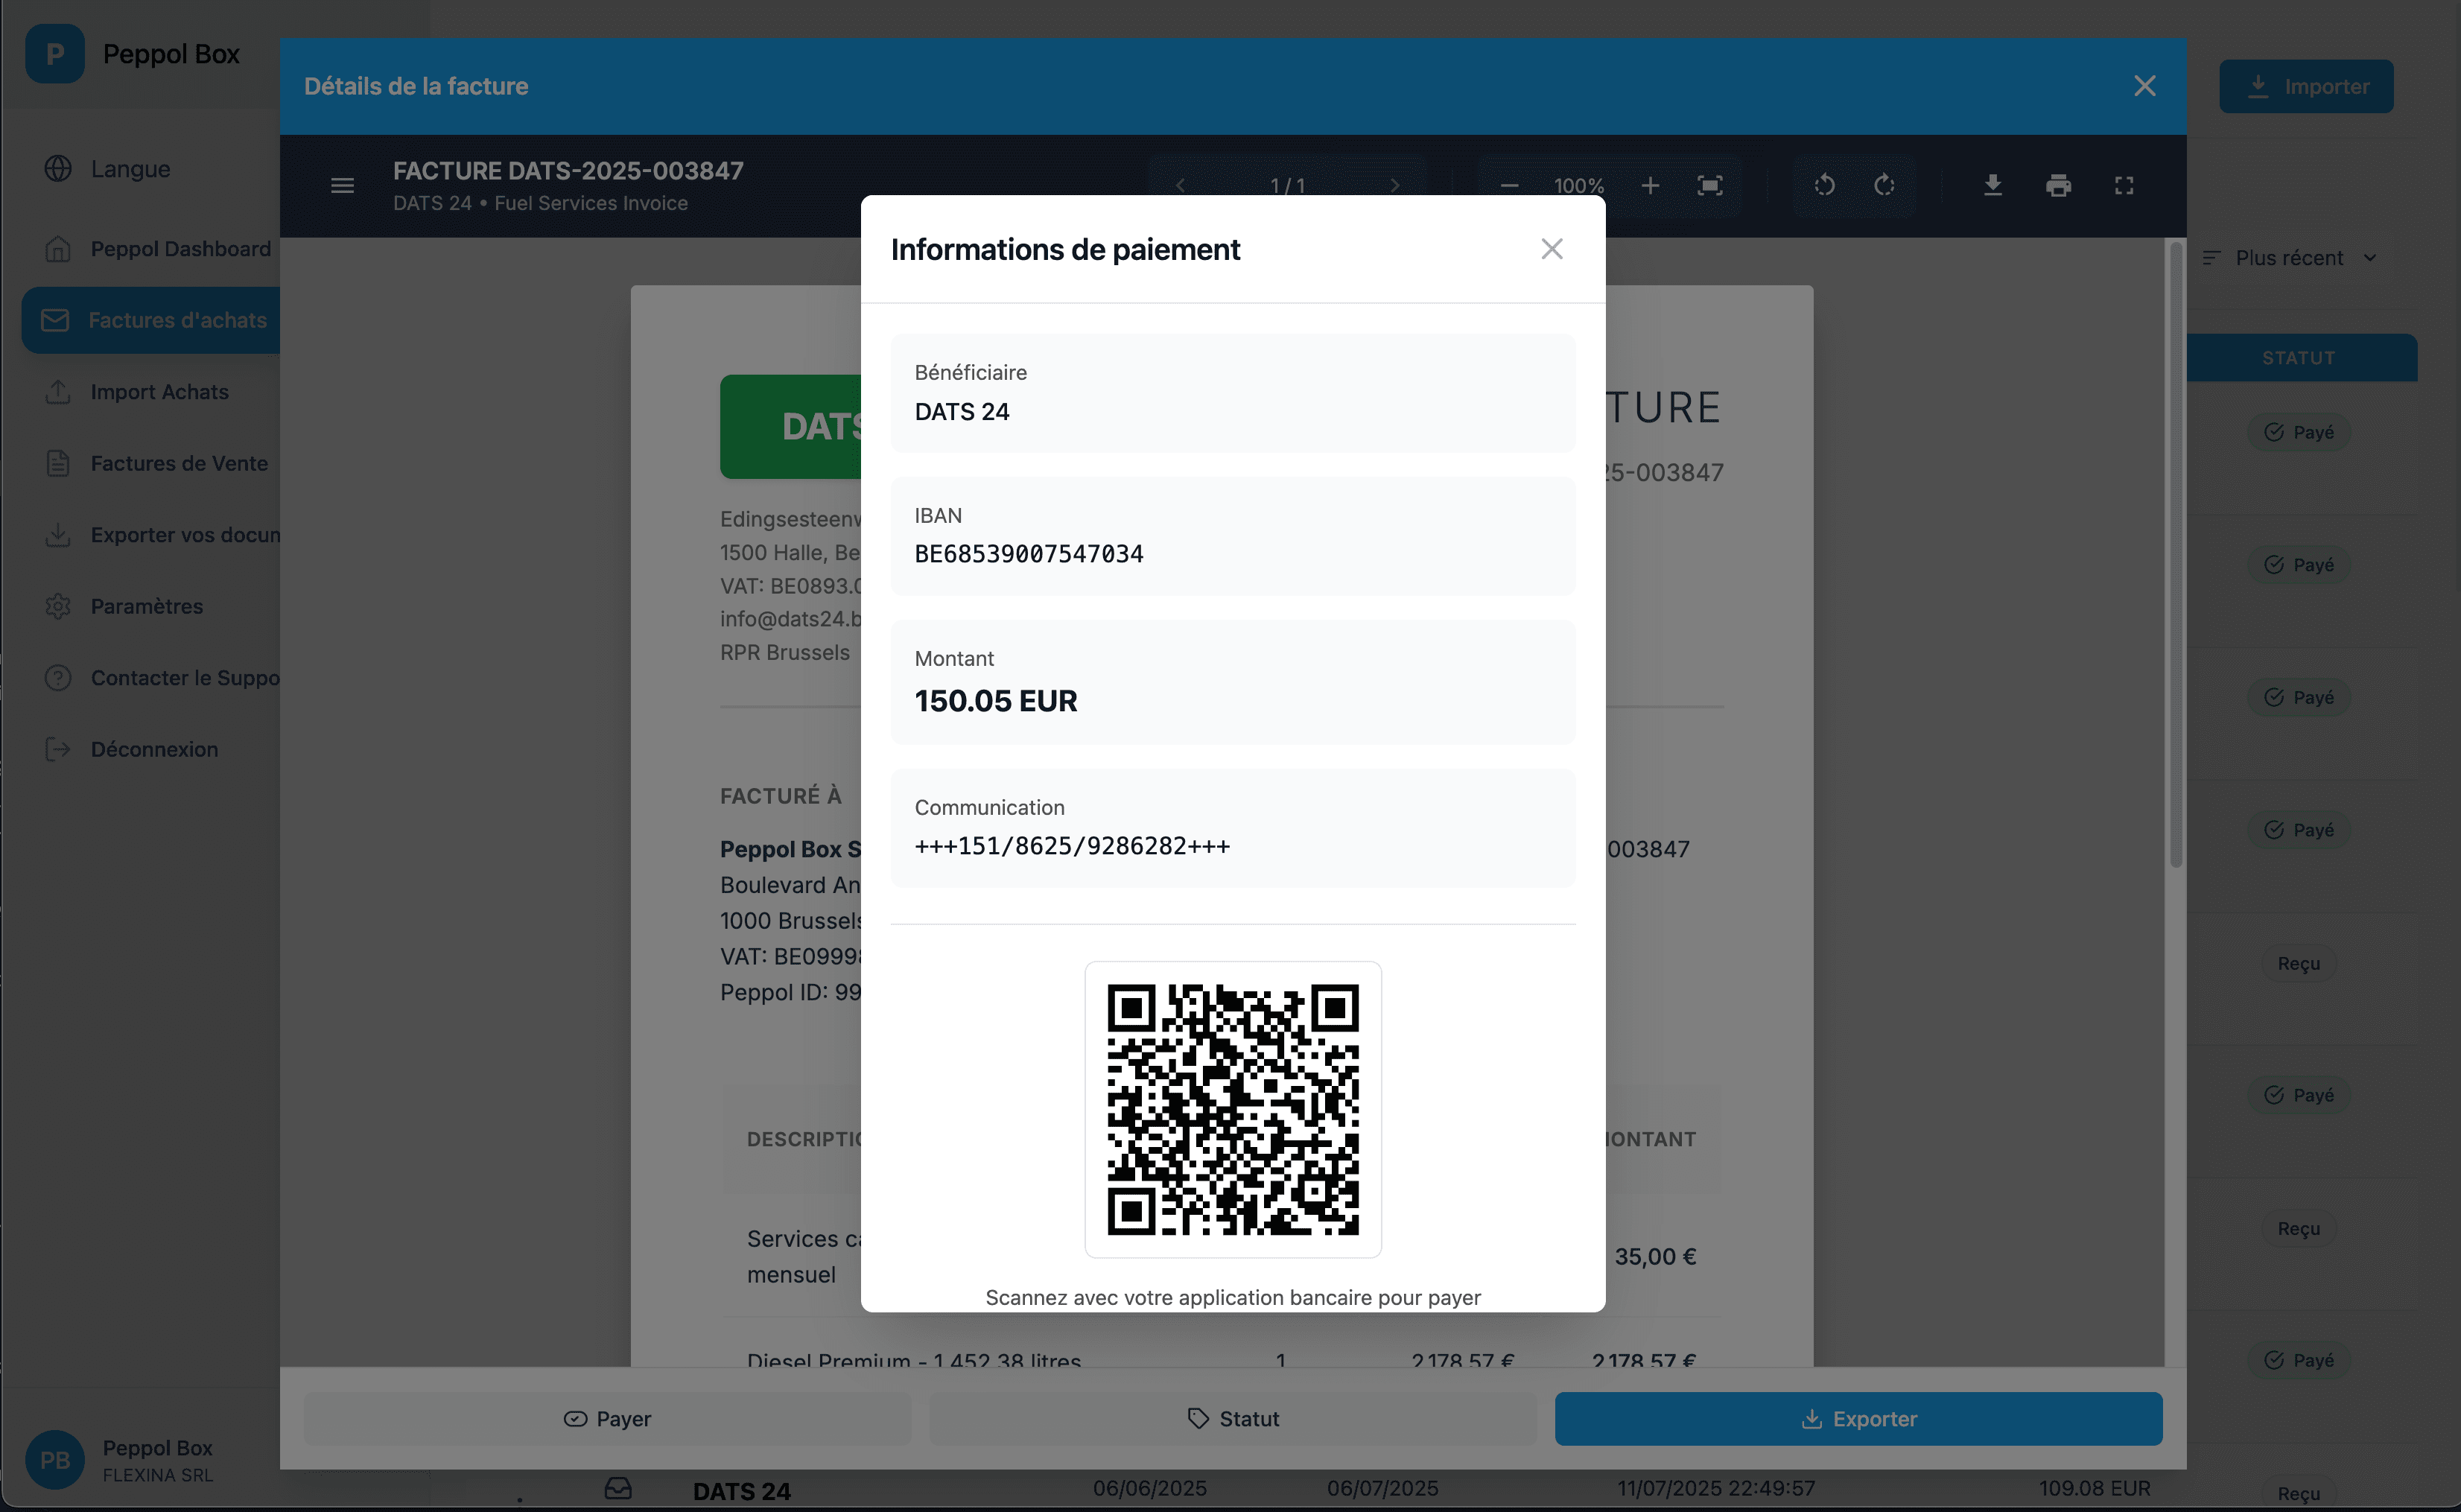This screenshot has height=1512, width=2461.
Task: Click the Peppol Box FLEXINA SRL account label
Action: coord(158,1460)
